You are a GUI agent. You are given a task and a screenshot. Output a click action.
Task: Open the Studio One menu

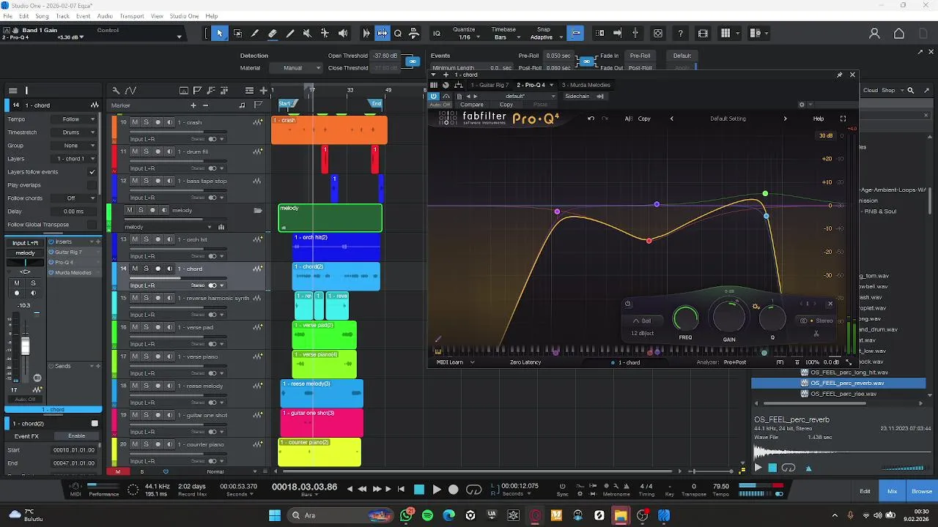click(x=184, y=16)
